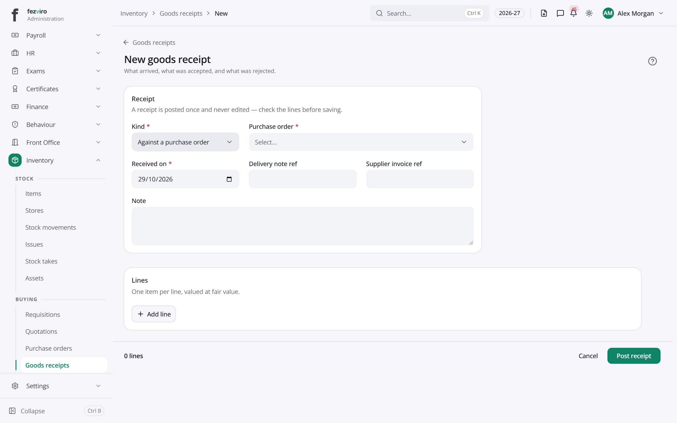Click the Settings gear icon
This screenshot has width=677, height=423.
click(x=15, y=386)
